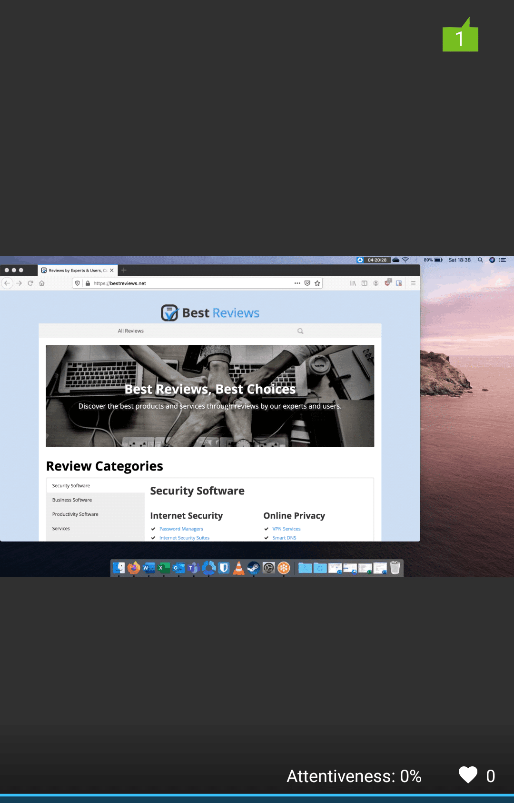
Task: Click the Internet Security heading
Action: (x=186, y=516)
